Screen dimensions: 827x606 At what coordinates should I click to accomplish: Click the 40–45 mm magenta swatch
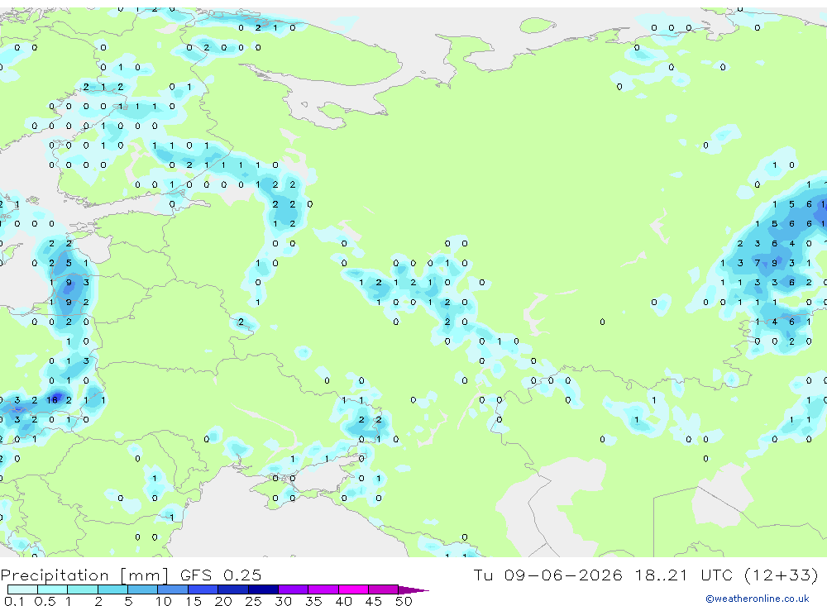point(353,589)
